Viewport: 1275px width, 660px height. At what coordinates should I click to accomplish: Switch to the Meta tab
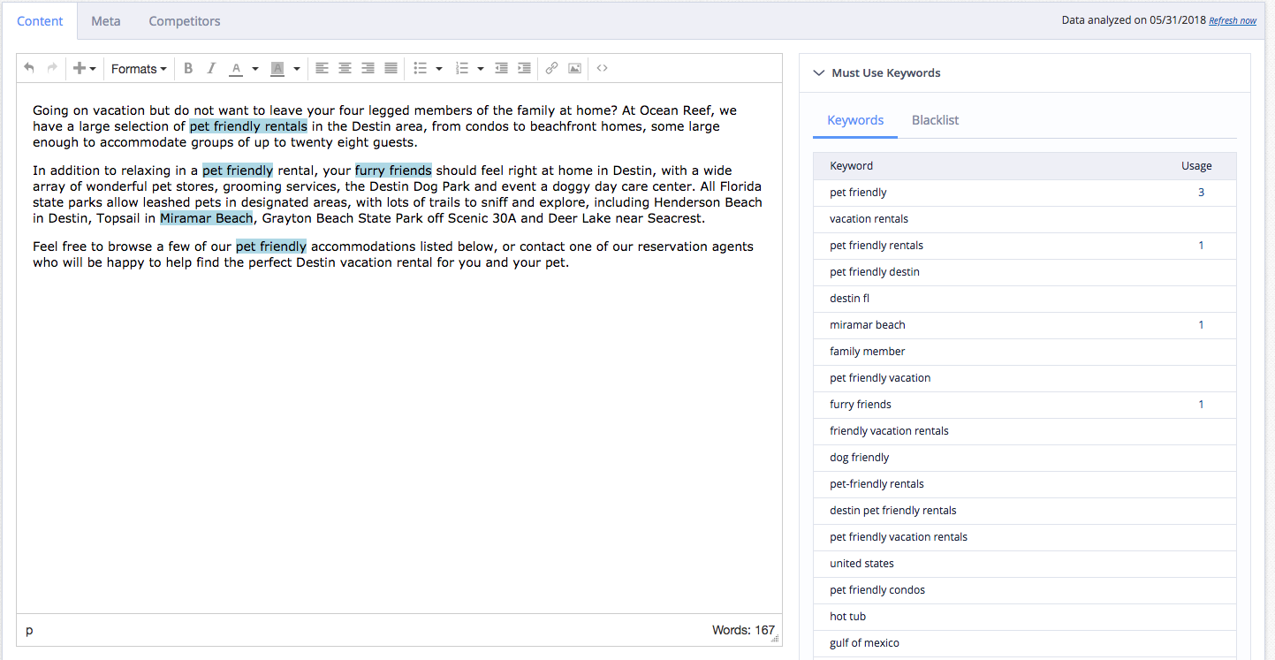pyautogui.click(x=106, y=20)
